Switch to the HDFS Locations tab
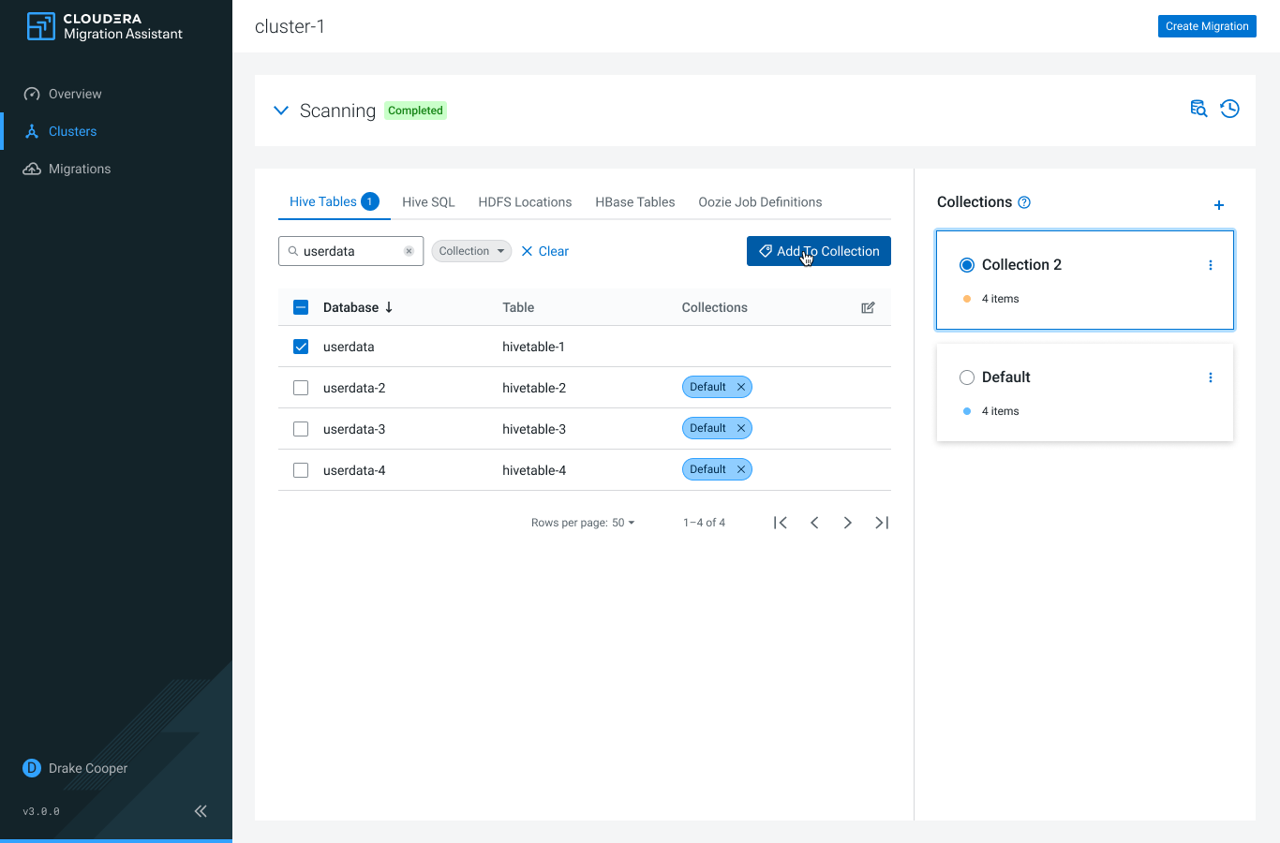Viewport: 1280px width, 843px height. pos(525,202)
